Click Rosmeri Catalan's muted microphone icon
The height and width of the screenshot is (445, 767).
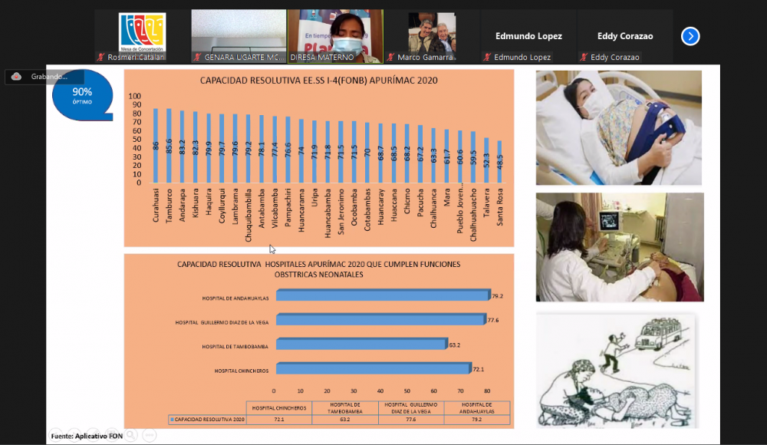coord(101,58)
